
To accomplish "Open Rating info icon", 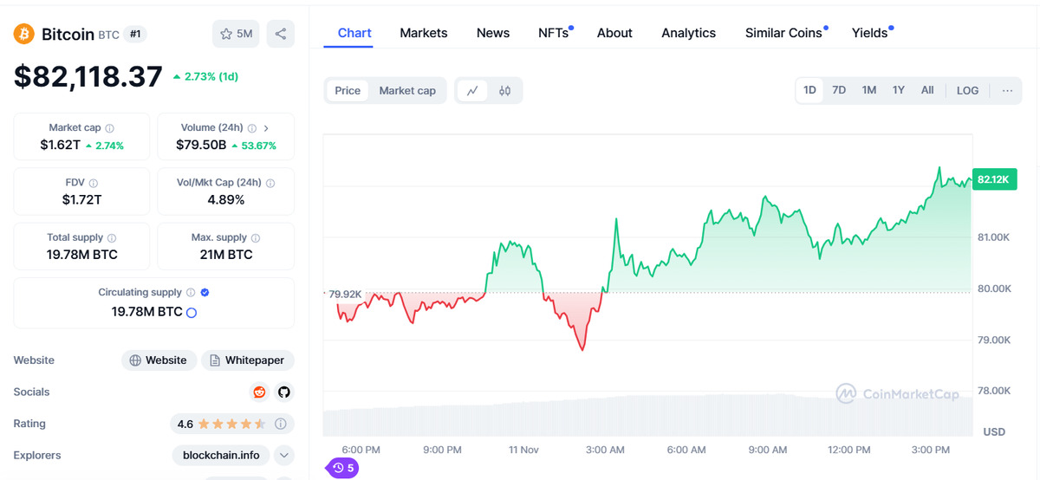I will [x=281, y=425].
